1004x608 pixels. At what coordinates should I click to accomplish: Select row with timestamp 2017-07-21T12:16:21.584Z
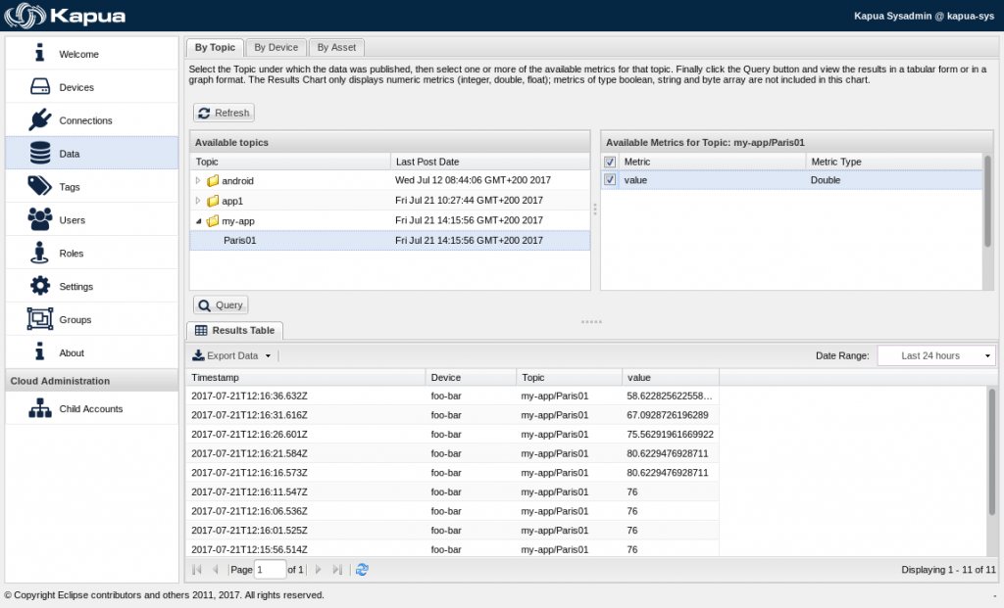click(x=452, y=453)
